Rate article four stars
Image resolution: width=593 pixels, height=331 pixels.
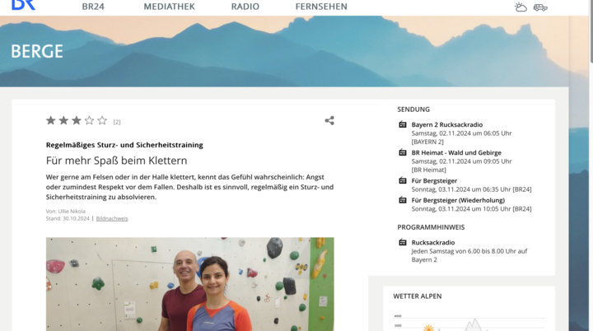click(x=89, y=121)
